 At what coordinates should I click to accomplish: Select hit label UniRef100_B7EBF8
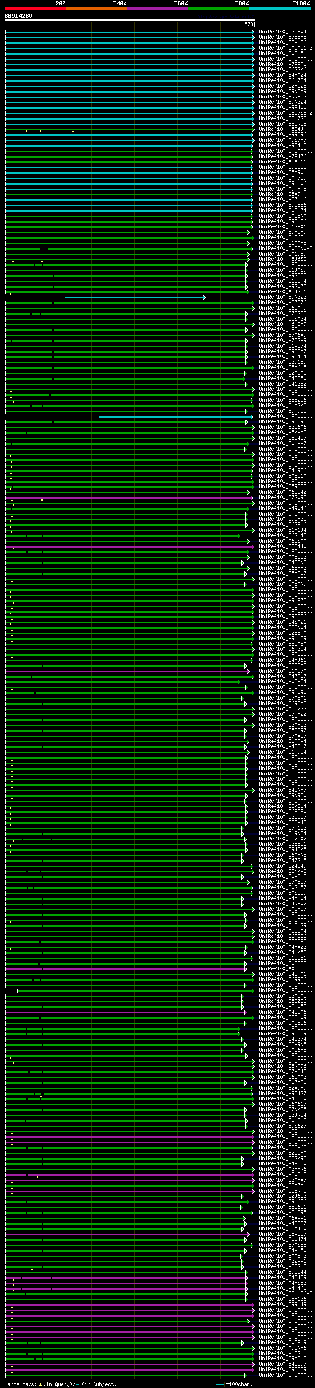pos(283,37)
